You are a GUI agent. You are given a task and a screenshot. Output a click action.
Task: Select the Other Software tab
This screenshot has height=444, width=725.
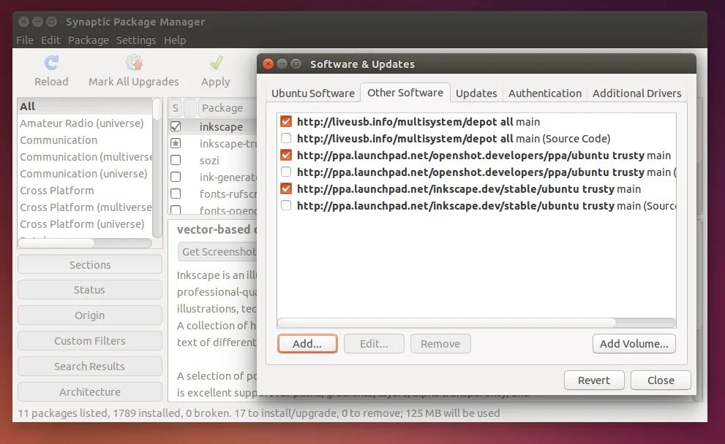click(405, 93)
